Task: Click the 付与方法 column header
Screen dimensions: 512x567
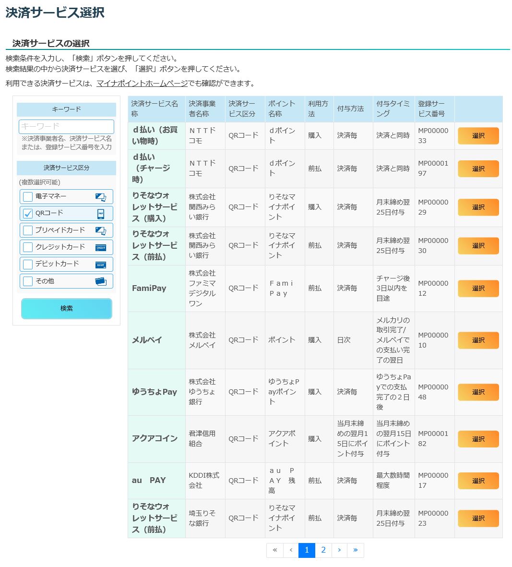Action: pos(353,109)
